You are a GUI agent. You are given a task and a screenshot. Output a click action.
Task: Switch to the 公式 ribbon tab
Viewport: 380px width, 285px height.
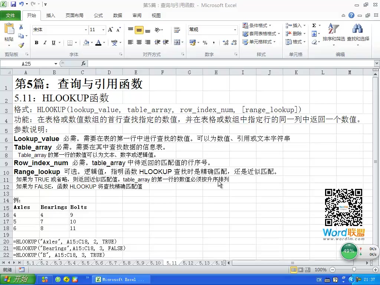pyautogui.click(x=98, y=15)
